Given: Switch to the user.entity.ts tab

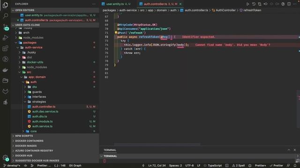Looking at the screenshot, I should (116, 4).
